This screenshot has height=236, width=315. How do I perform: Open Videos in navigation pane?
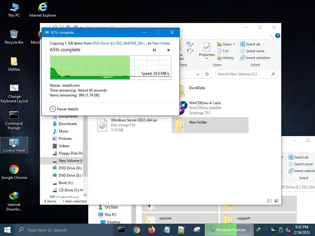[x=61, y=146]
